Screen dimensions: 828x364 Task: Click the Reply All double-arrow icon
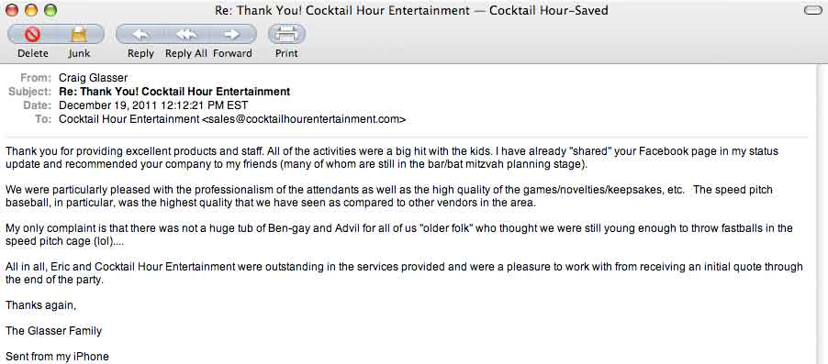tap(186, 34)
